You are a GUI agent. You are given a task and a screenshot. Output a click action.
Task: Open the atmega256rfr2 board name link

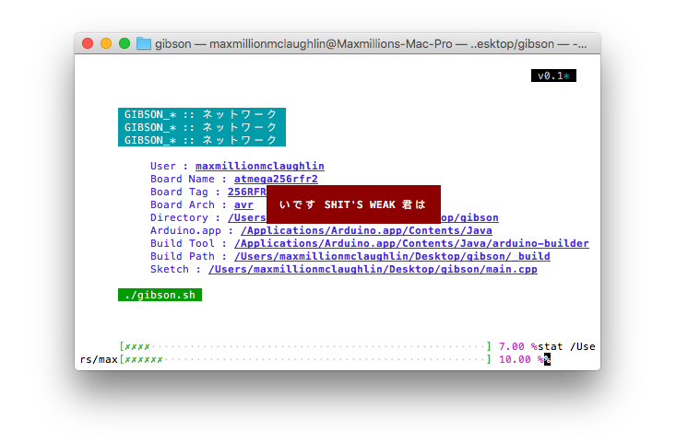point(276,179)
